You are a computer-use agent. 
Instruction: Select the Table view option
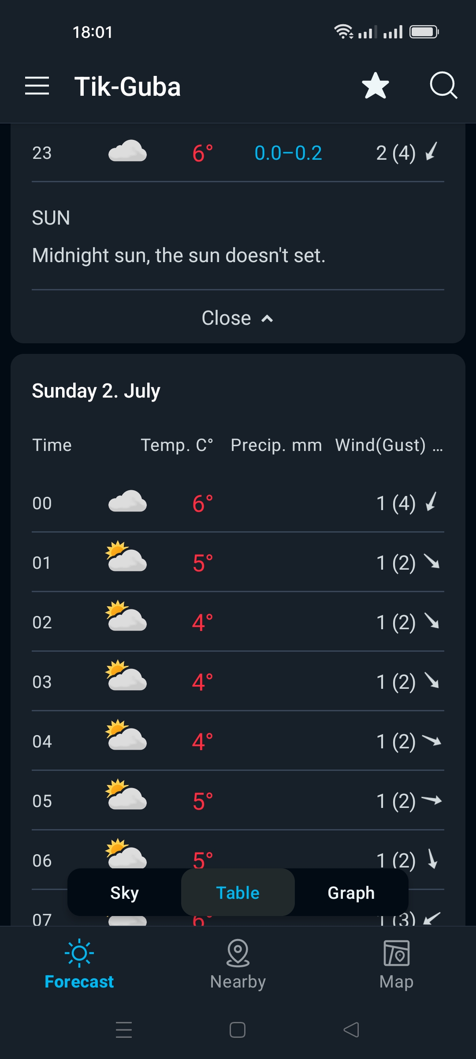pyautogui.click(x=238, y=893)
